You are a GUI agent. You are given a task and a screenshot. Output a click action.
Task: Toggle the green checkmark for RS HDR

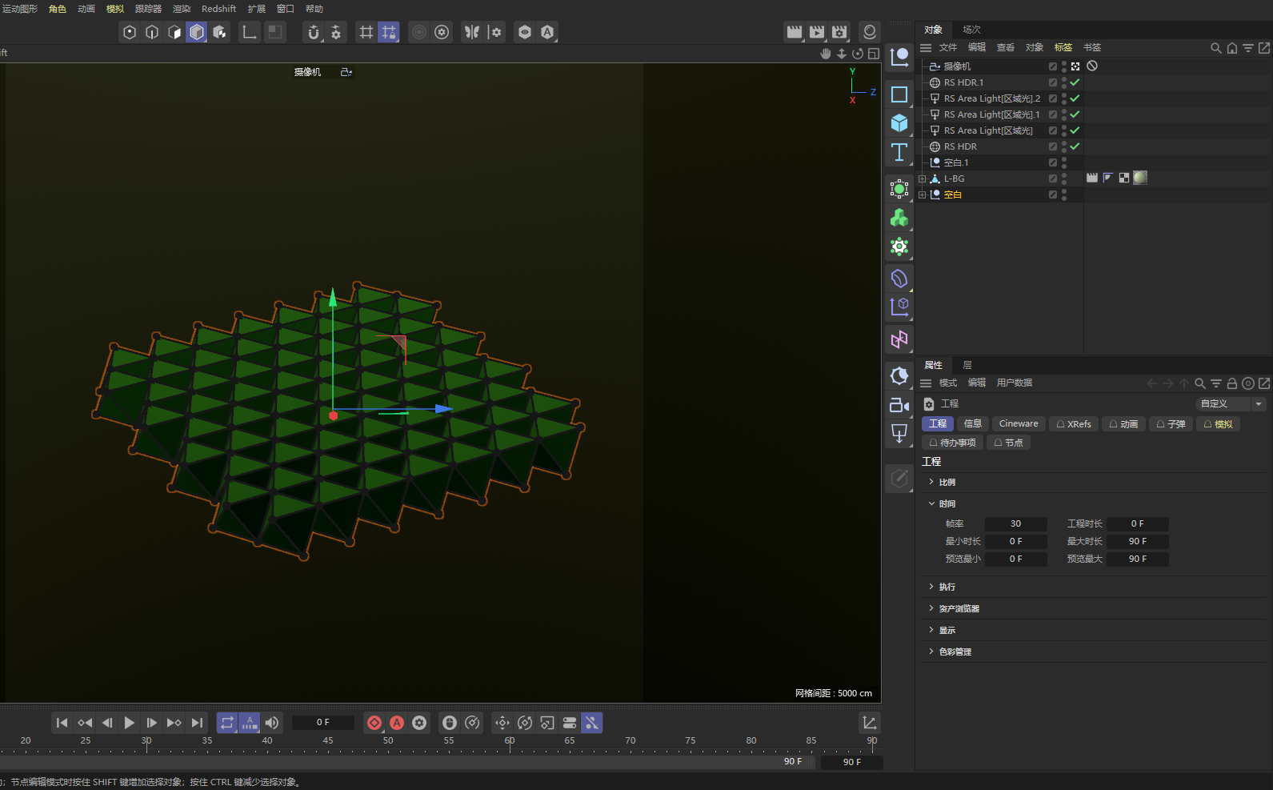[x=1075, y=146]
